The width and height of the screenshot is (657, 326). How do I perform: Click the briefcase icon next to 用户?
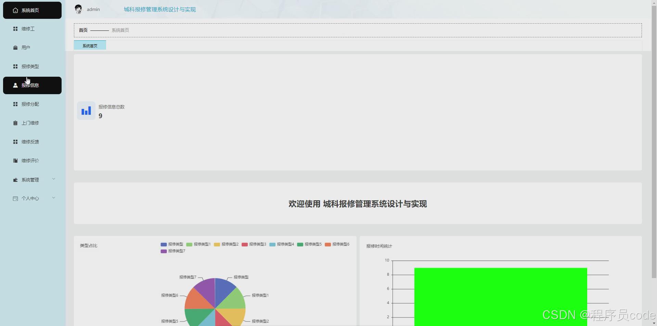15,48
